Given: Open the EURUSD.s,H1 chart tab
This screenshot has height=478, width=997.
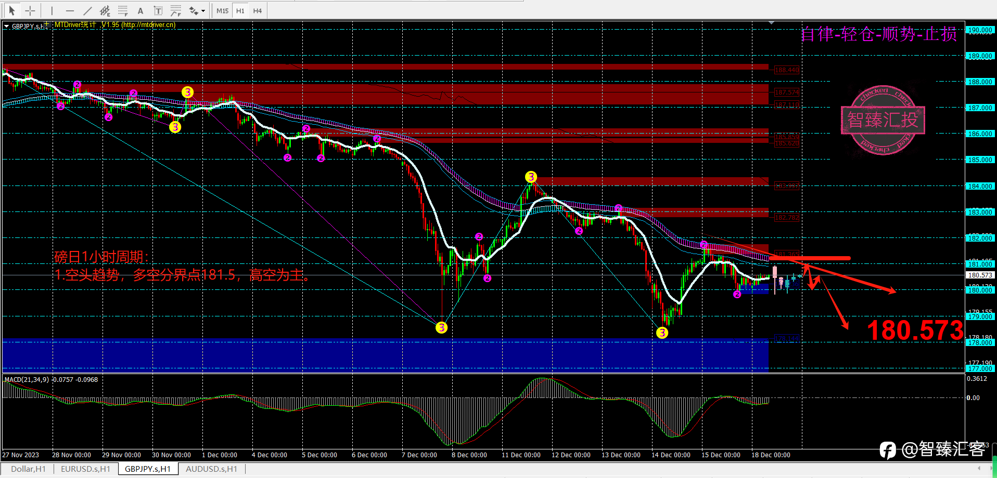Looking at the screenshot, I should pyautogui.click(x=85, y=469).
